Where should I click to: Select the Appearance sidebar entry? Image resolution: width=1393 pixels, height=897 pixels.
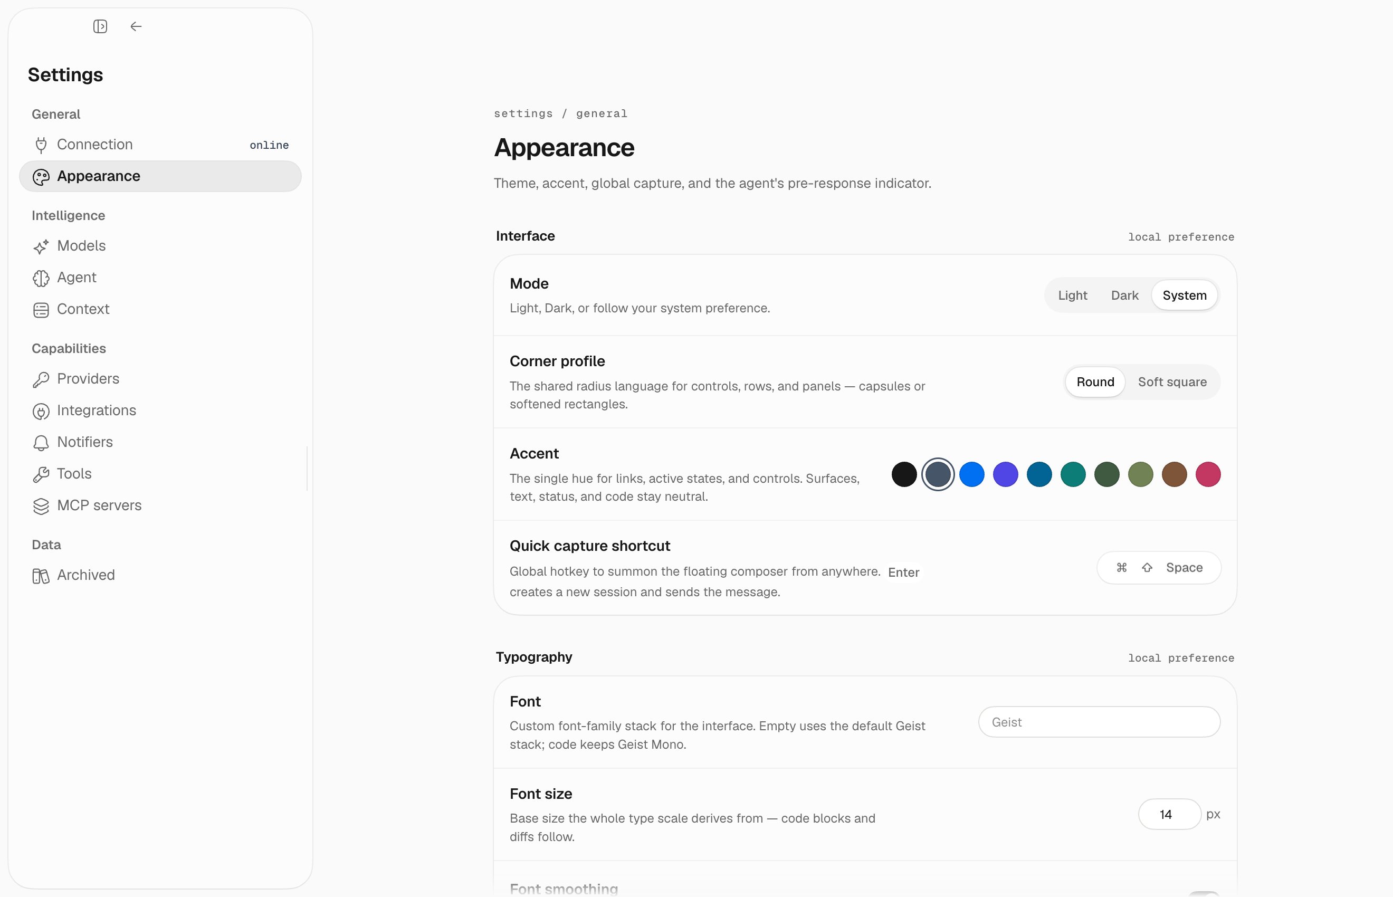[x=160, y=176]
